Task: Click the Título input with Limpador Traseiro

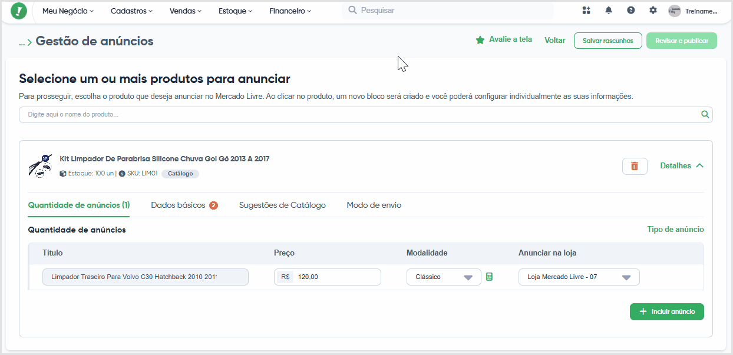Action: tap(146, 277)
